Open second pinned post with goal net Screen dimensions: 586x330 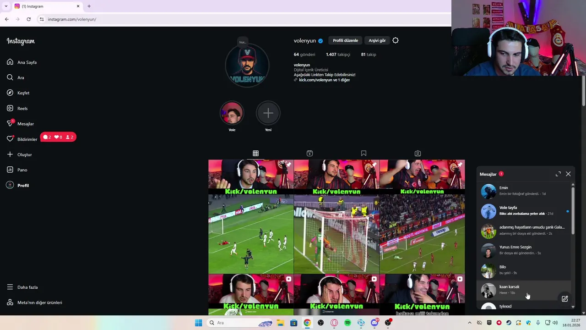(336, 216)
